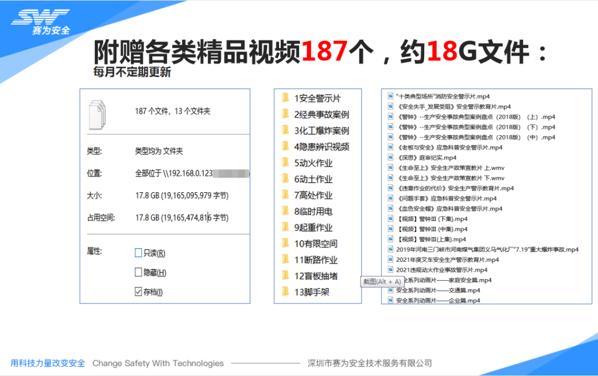Select 《血色安全帽》应急科普安全警示片.mp4
This screenshot has width=598, height=376.
[x=449, y=209]
